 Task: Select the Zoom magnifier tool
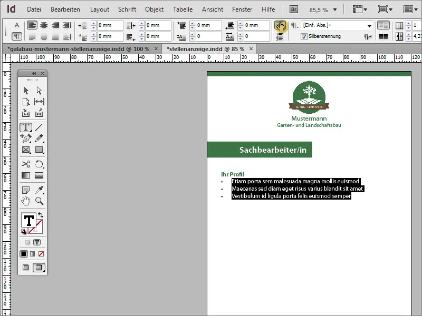point(39,201)
